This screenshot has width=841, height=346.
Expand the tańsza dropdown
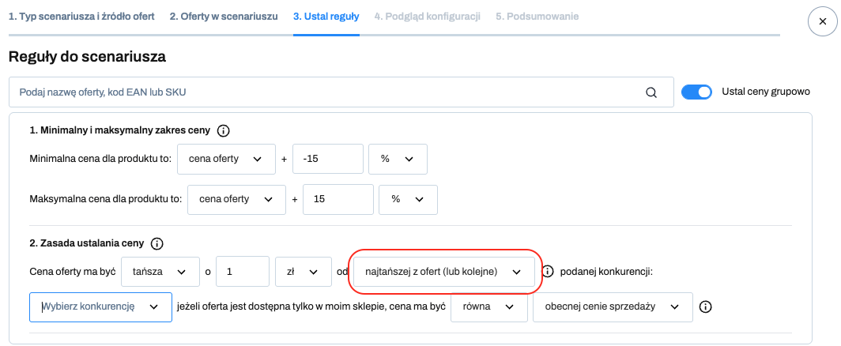click(x=160, y=272)
